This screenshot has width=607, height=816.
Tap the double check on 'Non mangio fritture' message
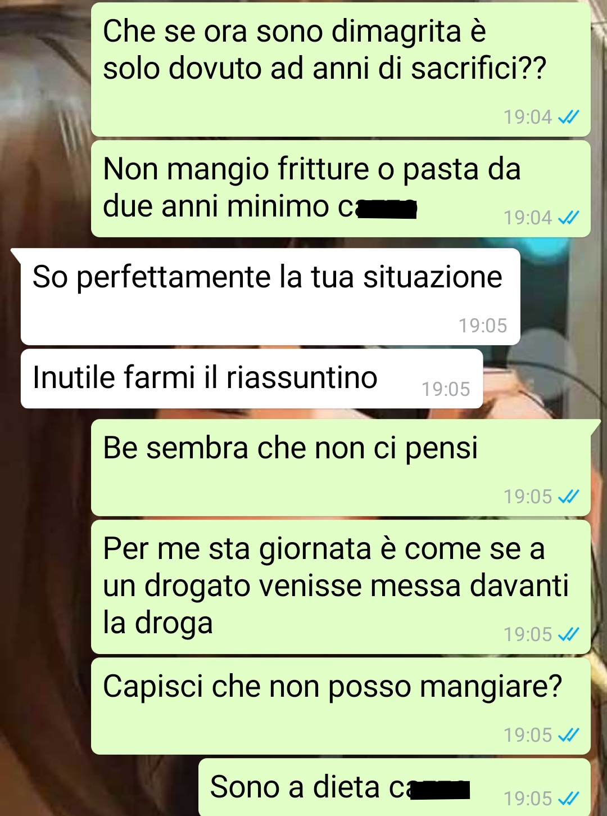coord(568,218)
